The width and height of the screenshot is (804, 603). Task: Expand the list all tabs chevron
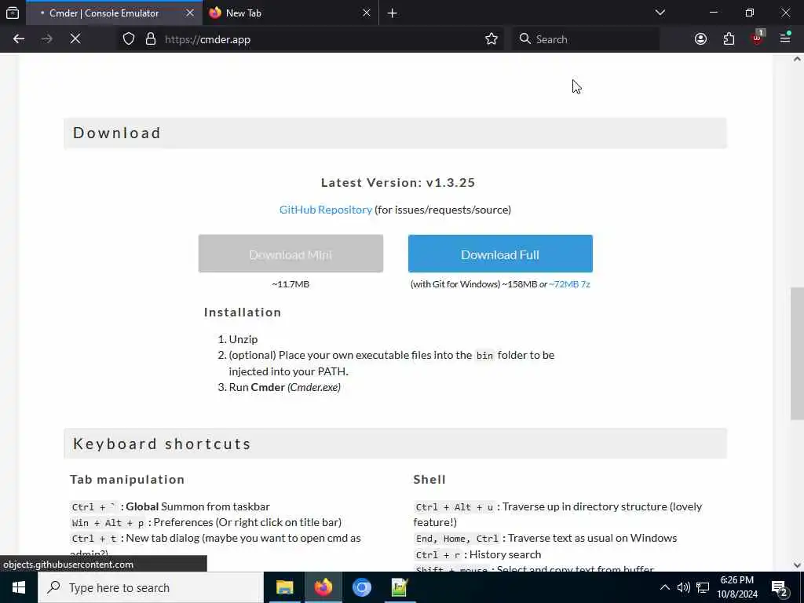point(660,13)
